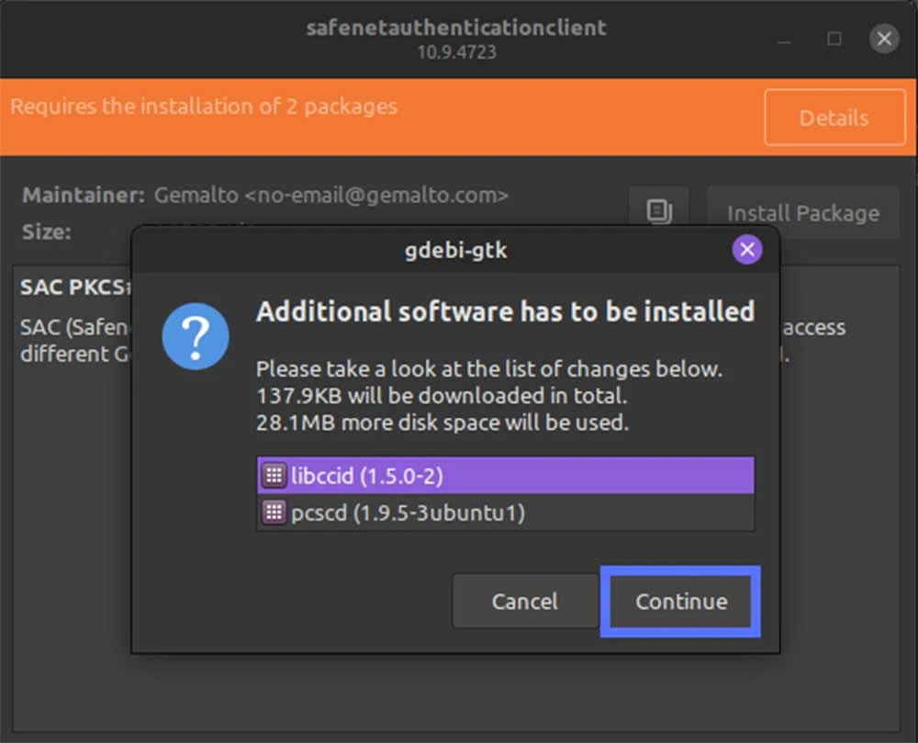Close the safenetauthenticationclient window
This screenshot has height=743, width=918.
[x=884, y=39]
